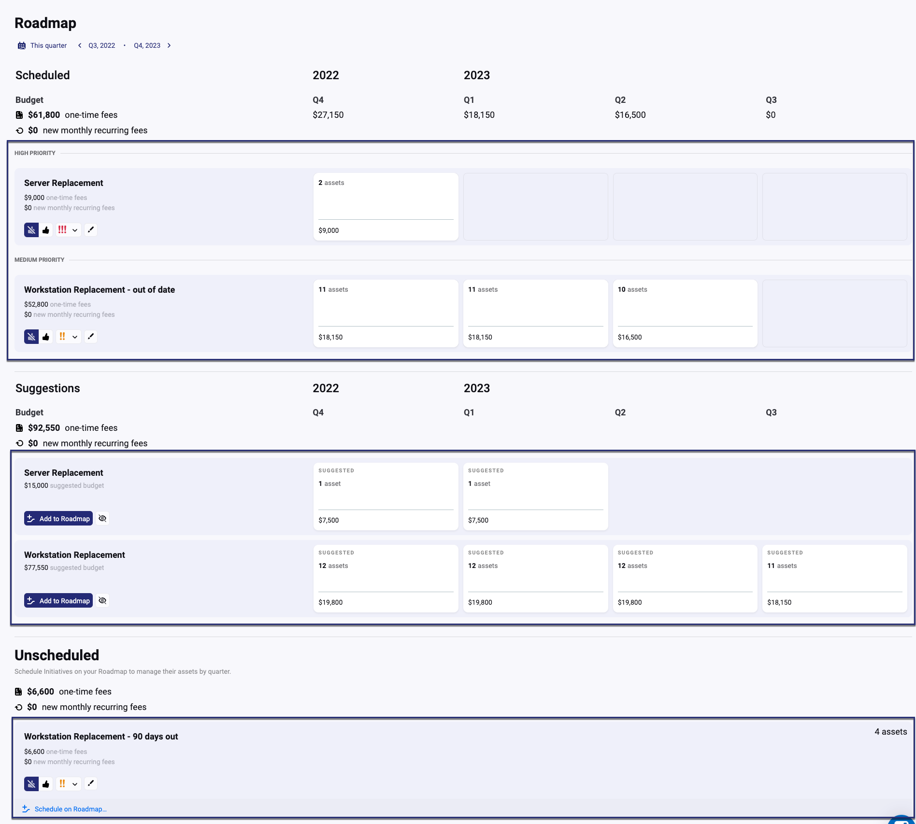The width and height of the screenshot is (916, 824).
Task: Add the Server Replacement suggestion to Roadmap
Action: tap(58, 518)
